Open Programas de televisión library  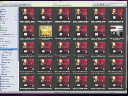click(8, 13)
